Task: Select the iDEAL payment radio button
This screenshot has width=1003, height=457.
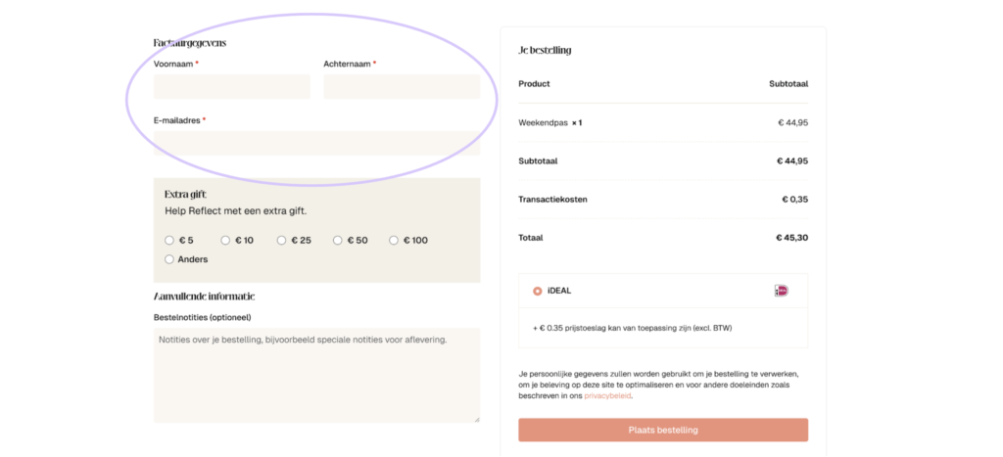Action: coord(537,291)
